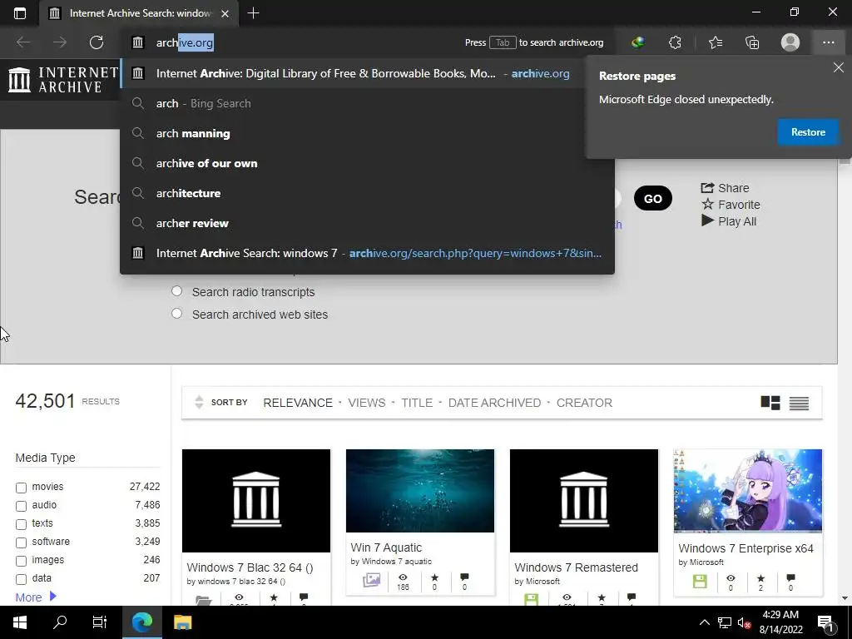852x639 pixels.
Task: Click the Play All triangle
Action: click(x=729, y=221)
